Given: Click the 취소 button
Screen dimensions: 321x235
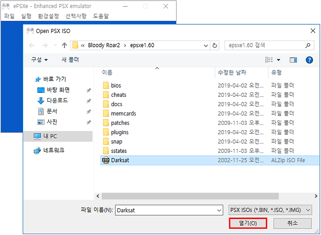Looking at the screenshot, I should coord(292,223).
